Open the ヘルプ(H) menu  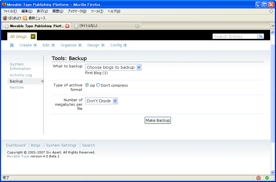114,11
